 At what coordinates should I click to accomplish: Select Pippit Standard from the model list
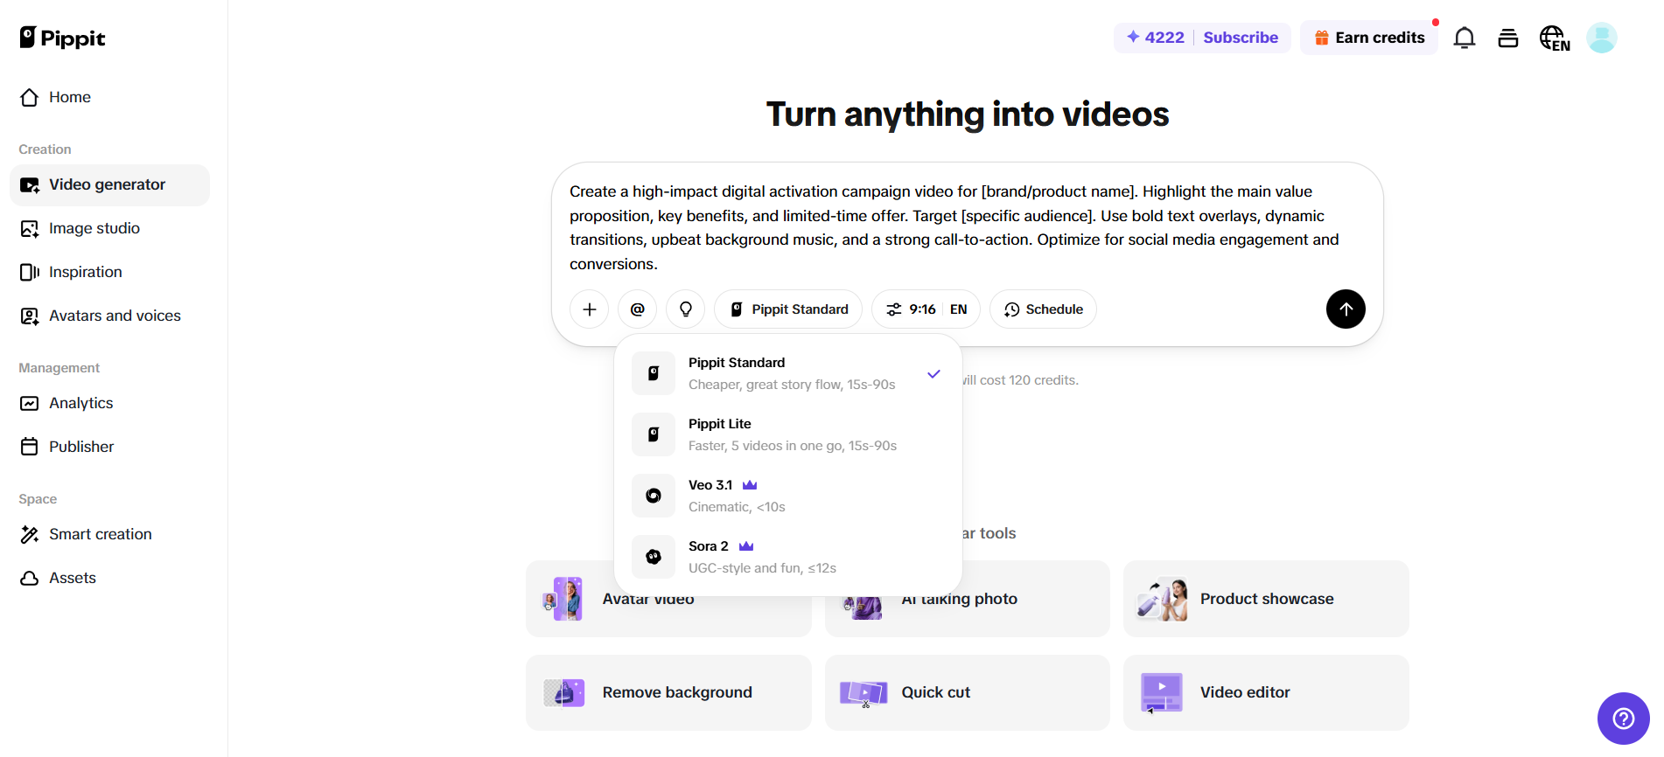click(788, 373)
